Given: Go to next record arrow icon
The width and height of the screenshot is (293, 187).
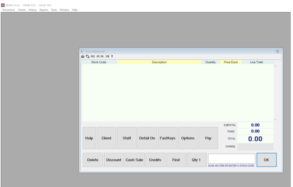Looking at the screenshot, I should tap(102, 56).
